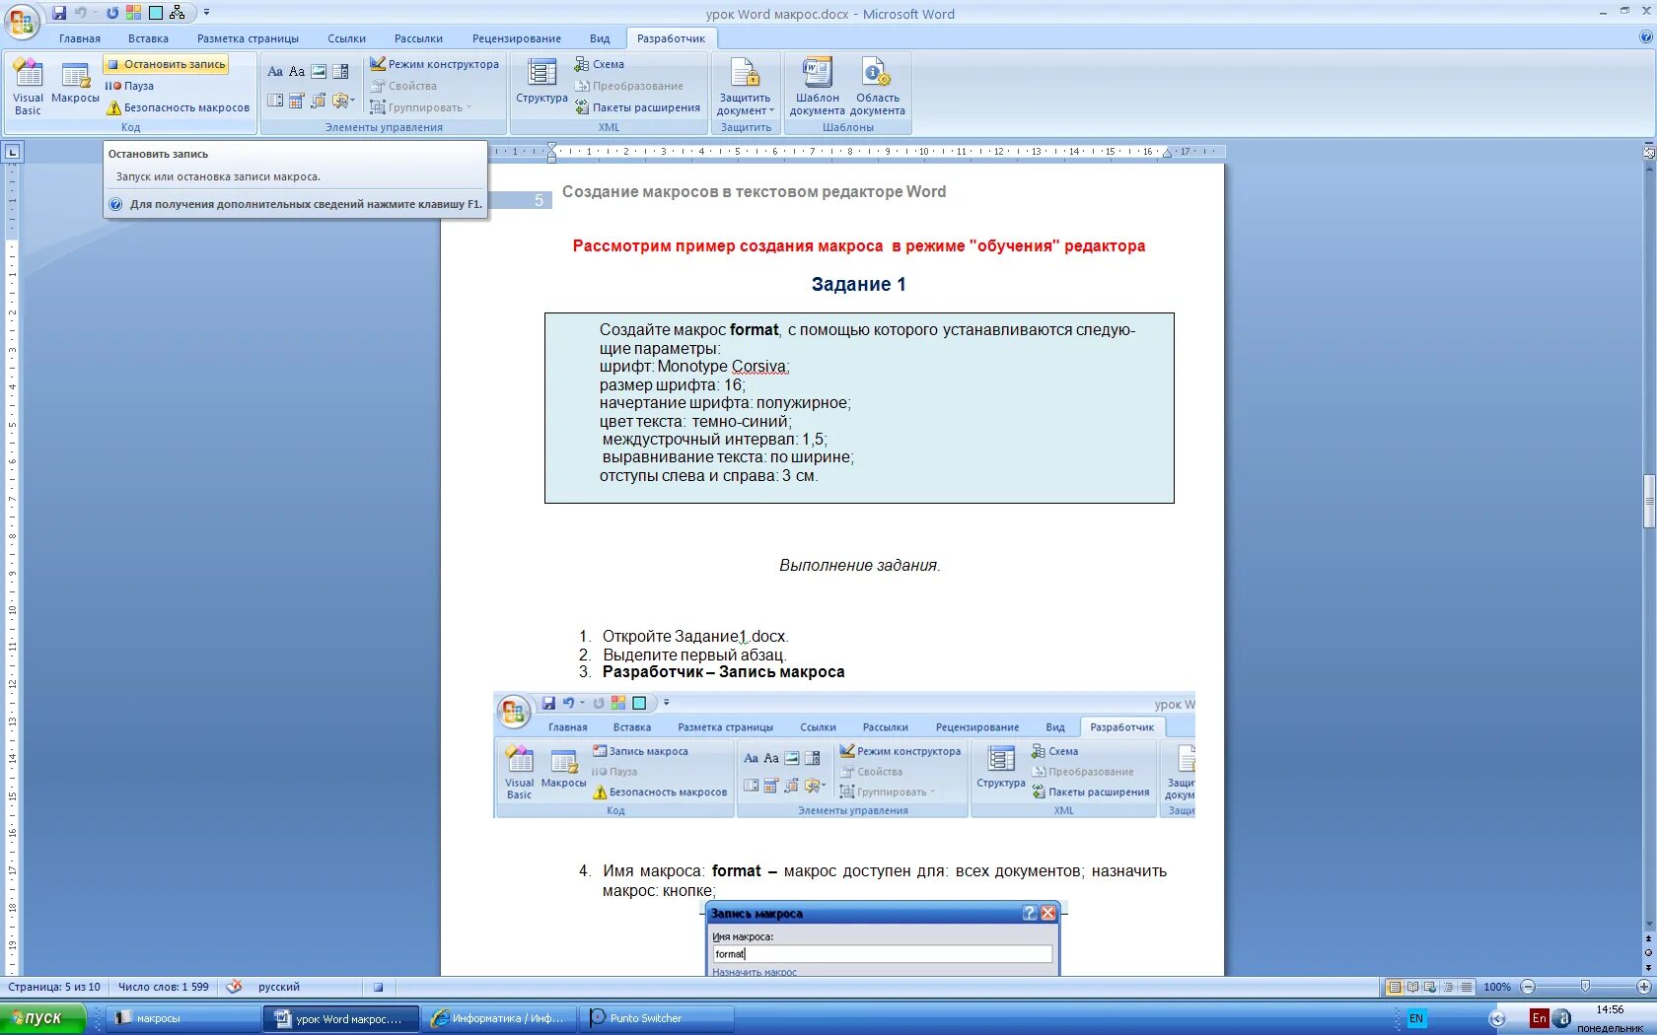The image size is (1657, 1035).
Task: Click the Пуск start button
Action: pos(43,1018)
